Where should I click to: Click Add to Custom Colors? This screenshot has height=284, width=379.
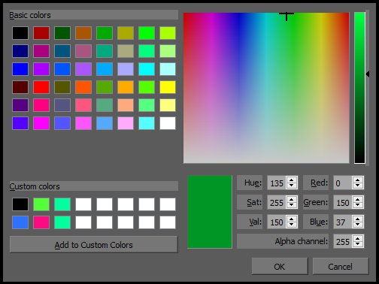click(93, 245)
